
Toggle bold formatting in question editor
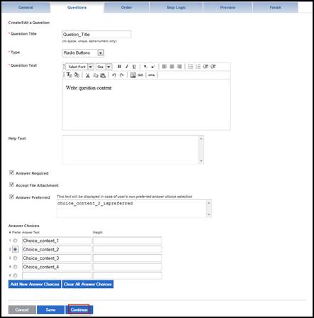119,67
